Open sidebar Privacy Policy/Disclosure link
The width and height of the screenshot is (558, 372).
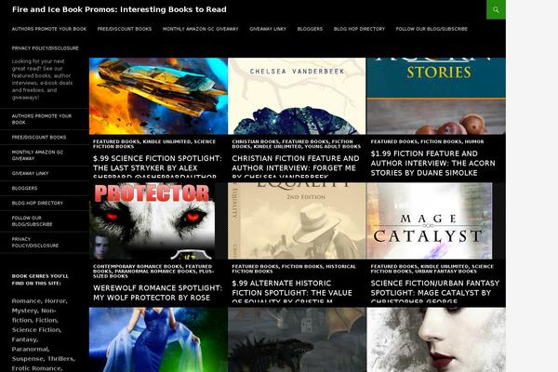point(35,243)
